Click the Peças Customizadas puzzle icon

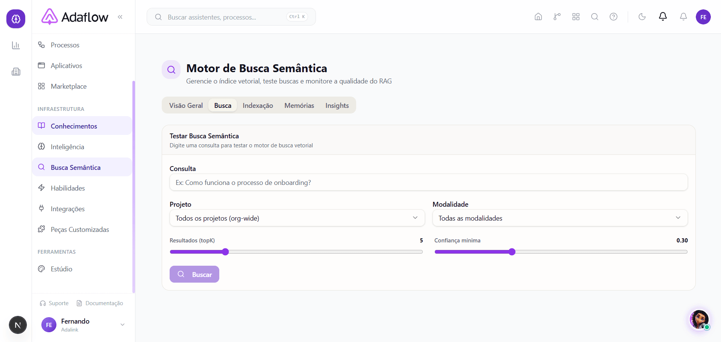41,229
